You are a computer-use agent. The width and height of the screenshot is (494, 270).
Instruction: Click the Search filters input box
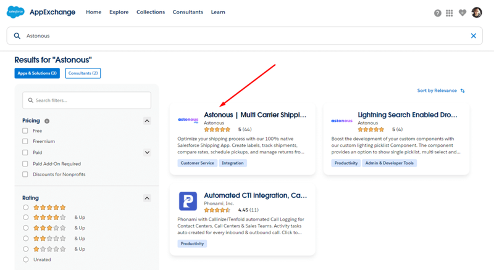click(x=86, y=100)
